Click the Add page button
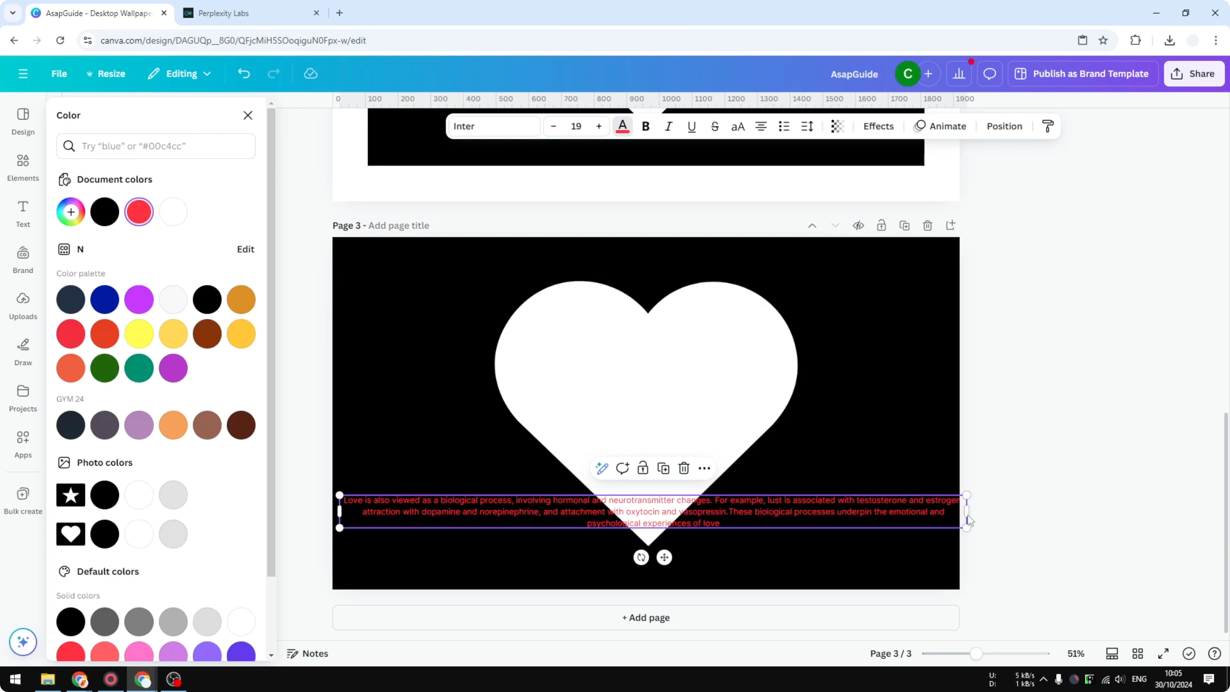Screen dimensions: 1230x692 pyautogui.click(x=645, y=617)
